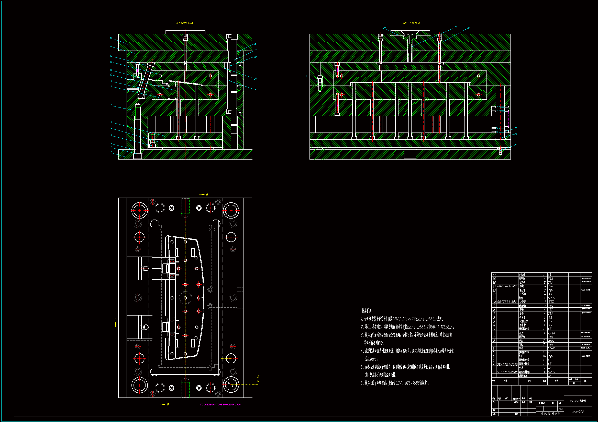This screenshot has width=598, height=422.
Task: Click the parts list row 27 定位环
Action: (522, 275)
